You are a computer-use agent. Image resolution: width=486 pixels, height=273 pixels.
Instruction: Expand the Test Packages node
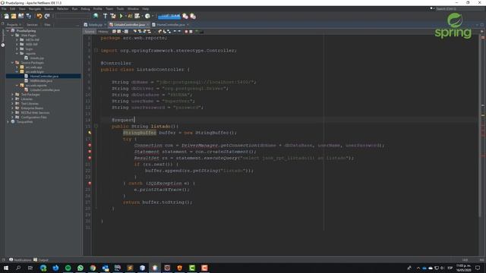12,94
